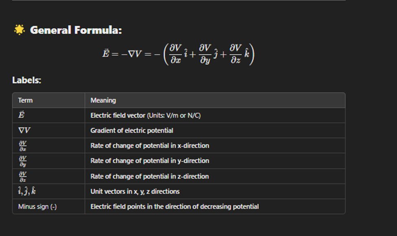Click the Labels heading

pyautogui.click(x=26, y=80)
